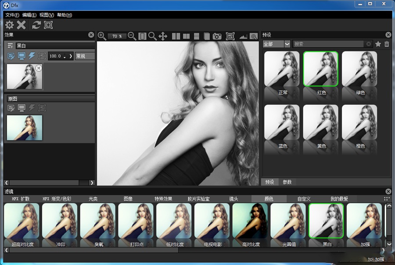Click the zoom in magnifier icon
The image size is (395, 265).
coord(102,36)
